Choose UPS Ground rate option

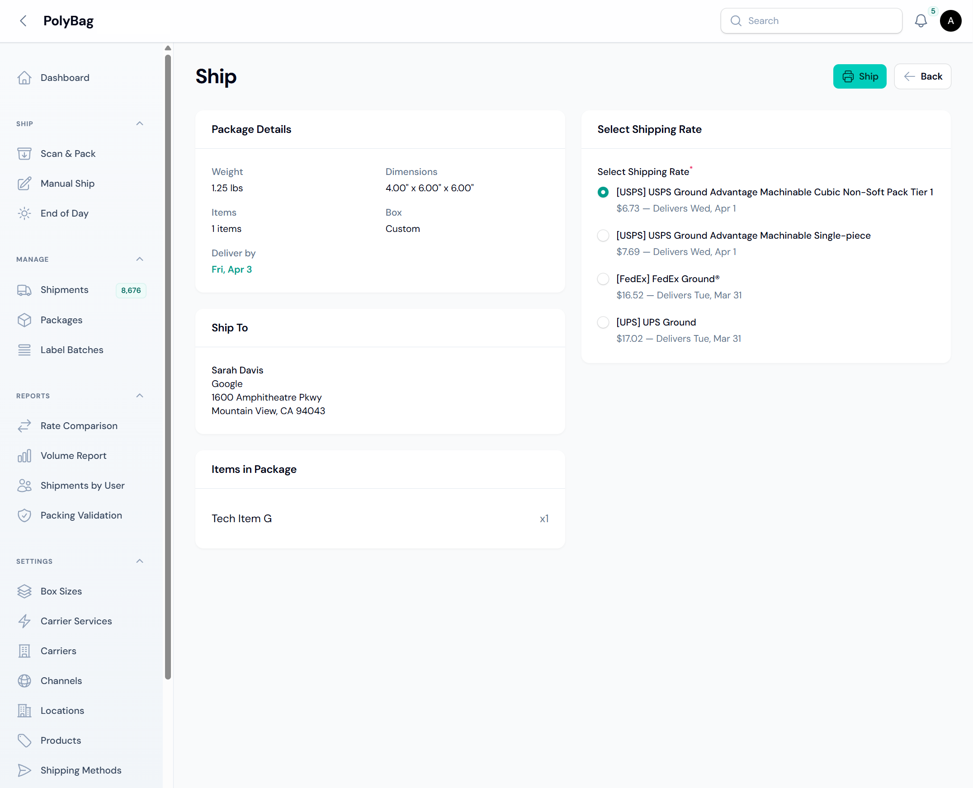coord(603,322)
